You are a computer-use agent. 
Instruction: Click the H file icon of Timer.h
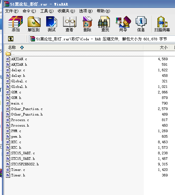tap(8, 175)
